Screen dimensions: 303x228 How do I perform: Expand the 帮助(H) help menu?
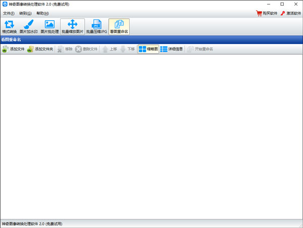(42, 13)
